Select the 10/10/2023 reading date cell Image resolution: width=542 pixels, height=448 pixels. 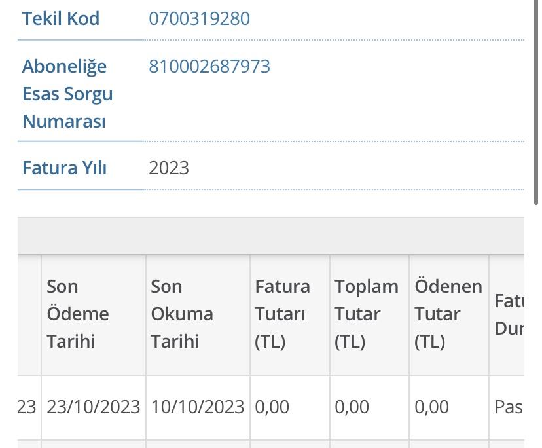coord(198,407)
